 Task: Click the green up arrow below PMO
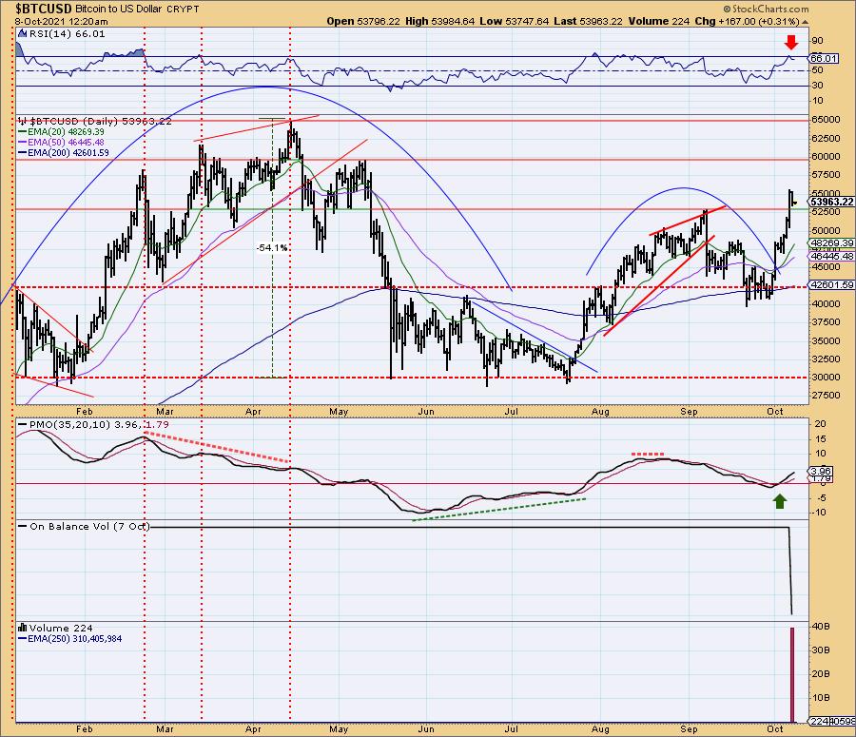tap(780, 501)
